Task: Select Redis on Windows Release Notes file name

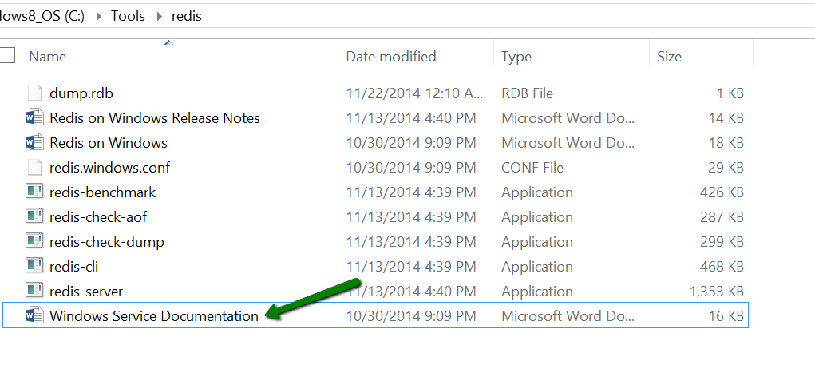Action: coord(155,118)
